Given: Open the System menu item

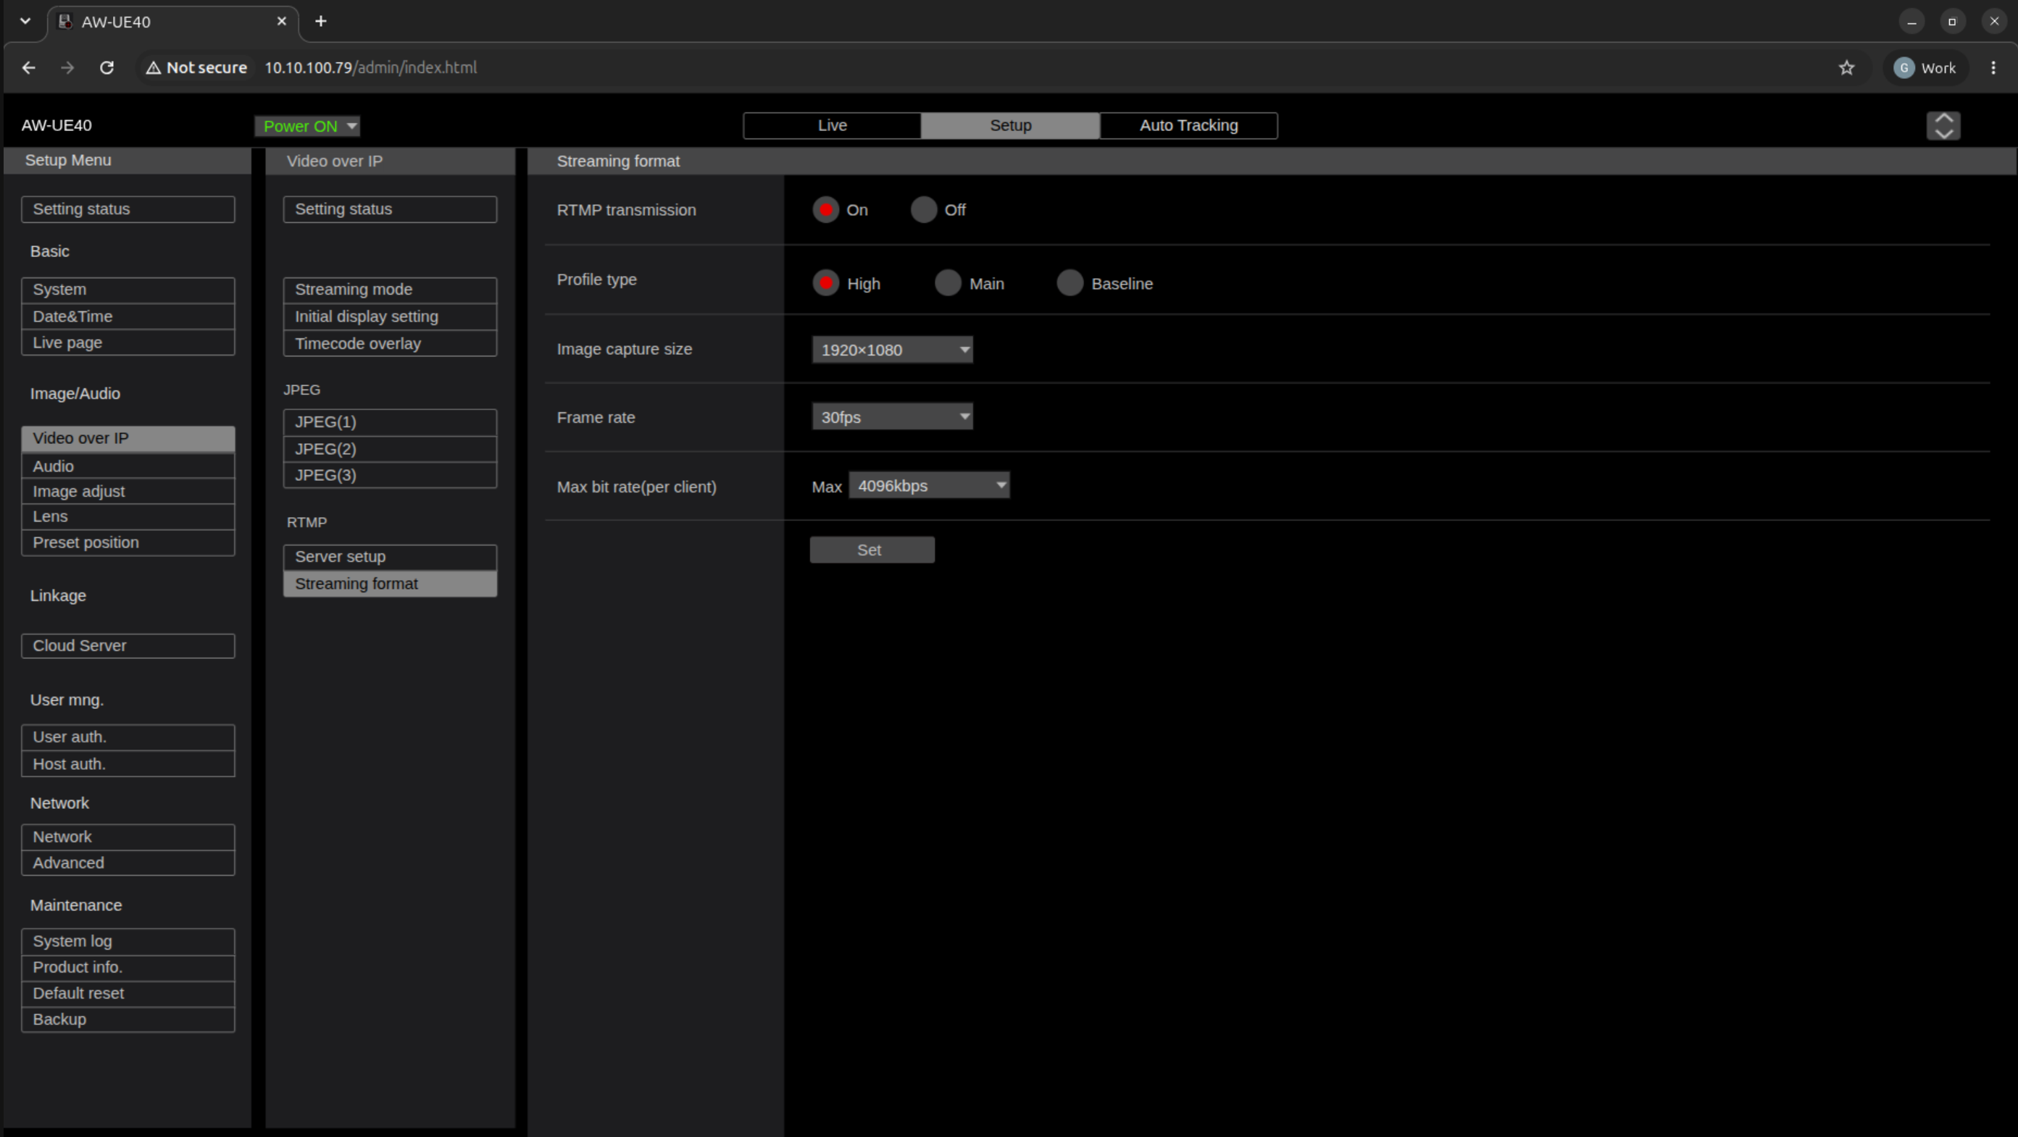Looking at the screenshot, I should (128, 290).
